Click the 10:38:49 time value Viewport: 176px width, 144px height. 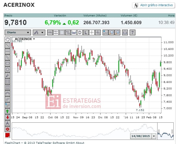(x=166, y=23)
